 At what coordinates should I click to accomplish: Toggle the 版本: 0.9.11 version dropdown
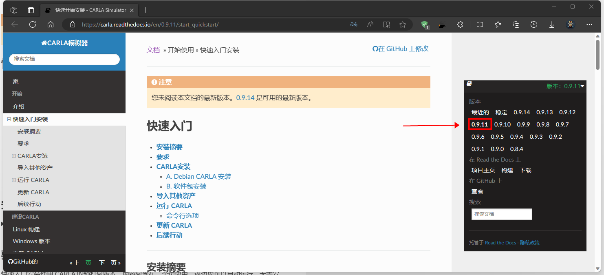pyautogui.click(x=565, y=86)
